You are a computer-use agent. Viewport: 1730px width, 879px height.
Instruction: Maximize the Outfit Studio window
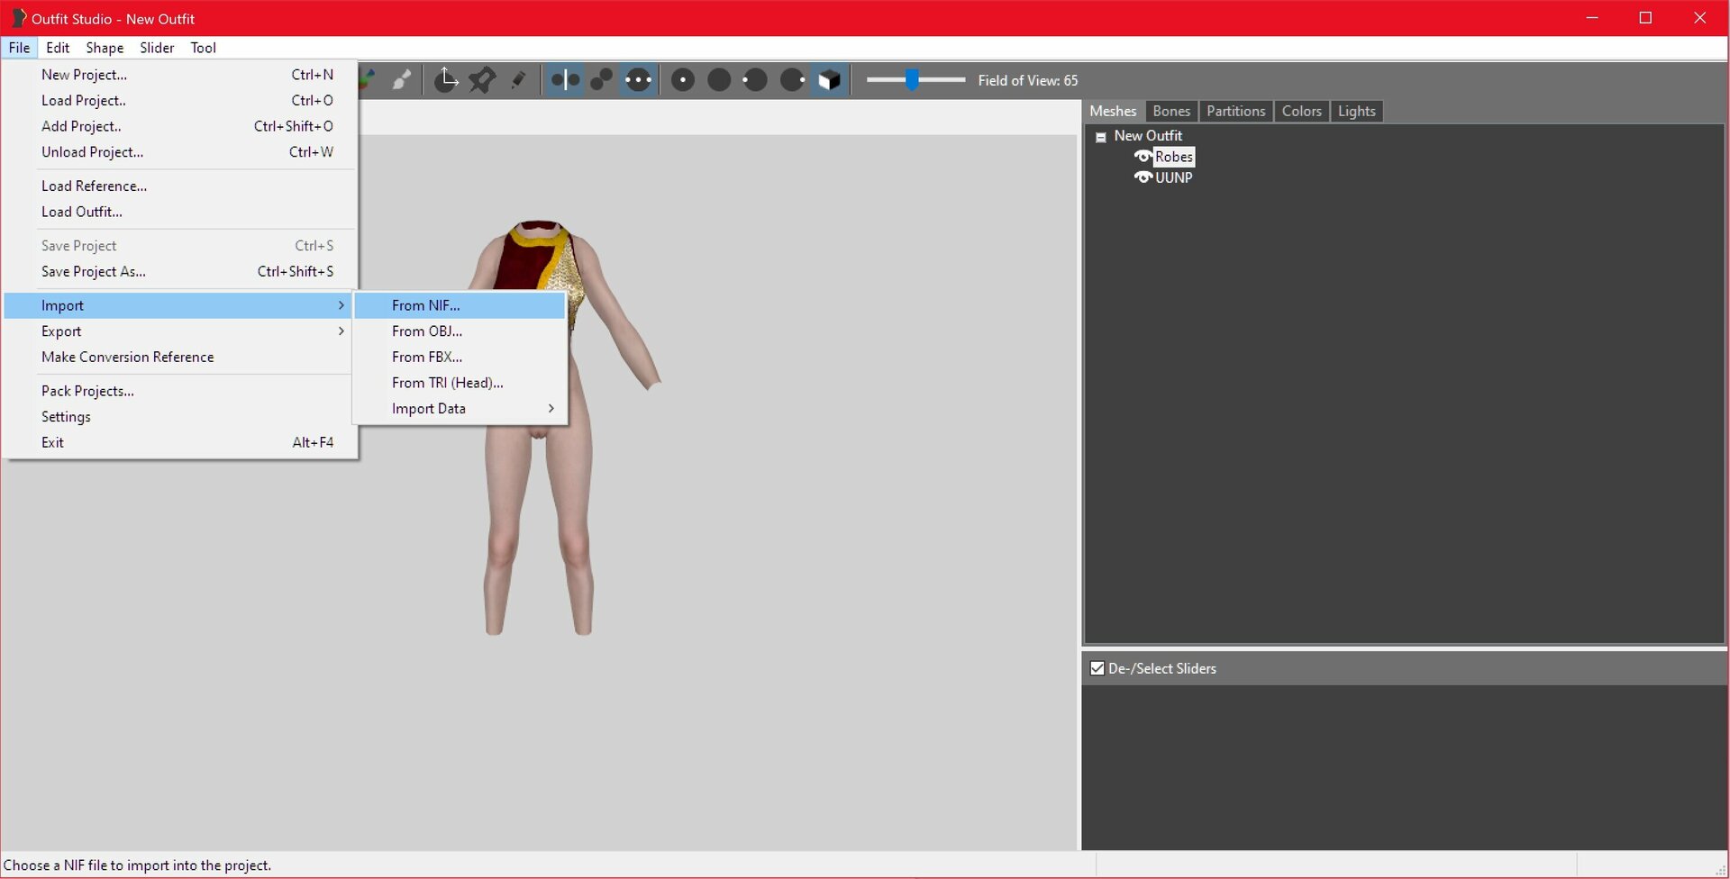1645,18
